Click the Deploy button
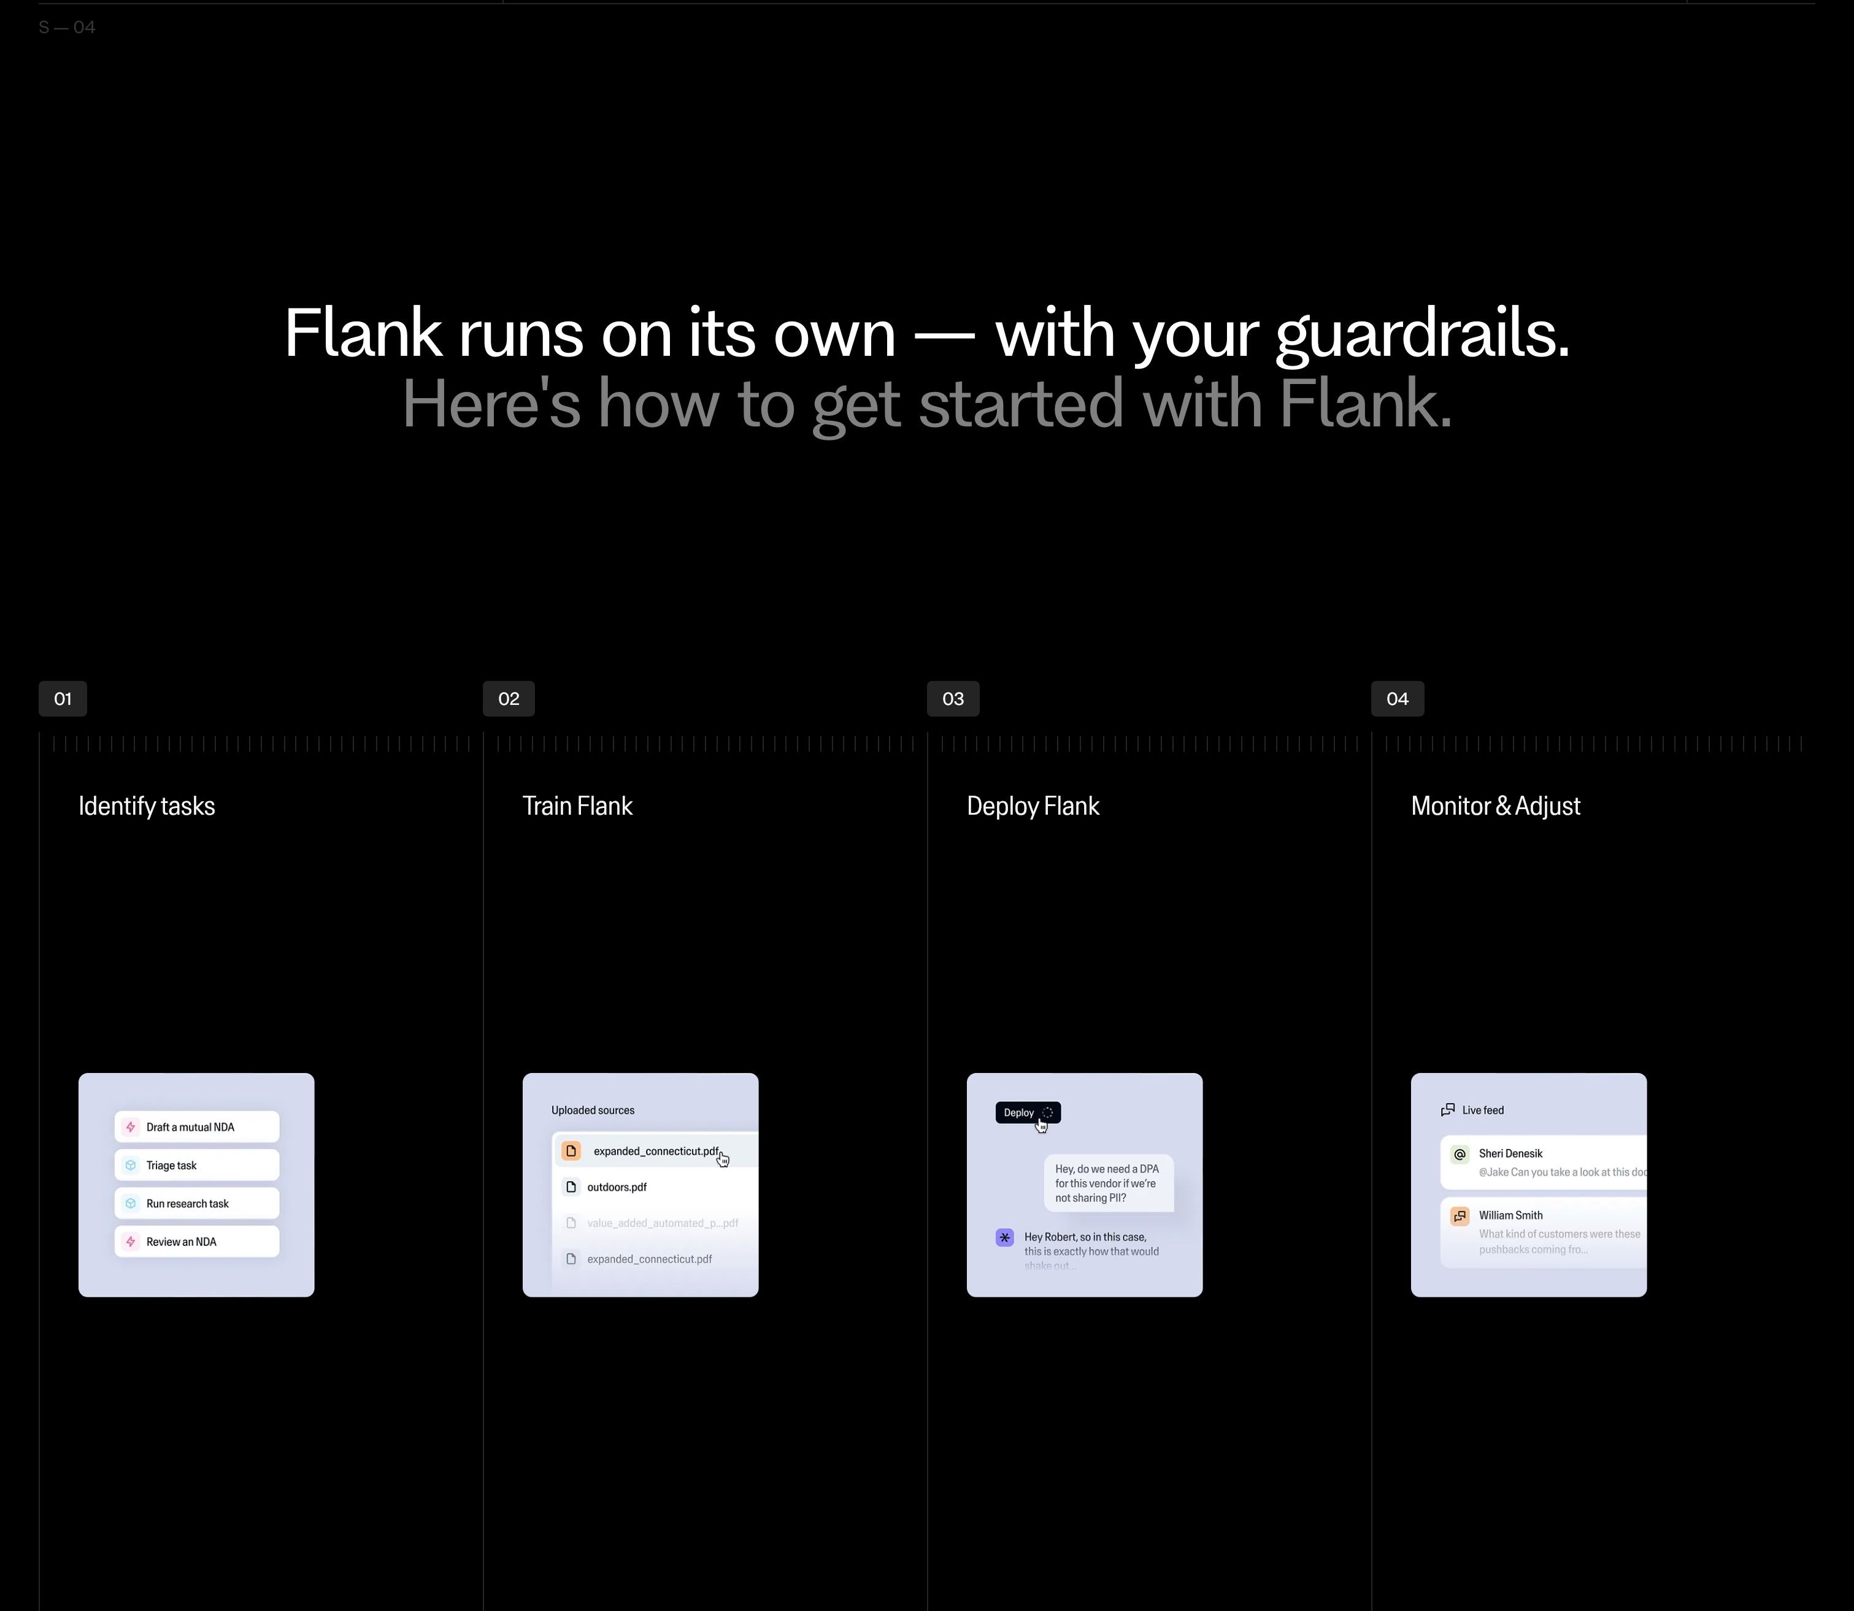Viewport: 1854px width, 1611px height. 1028,1112
